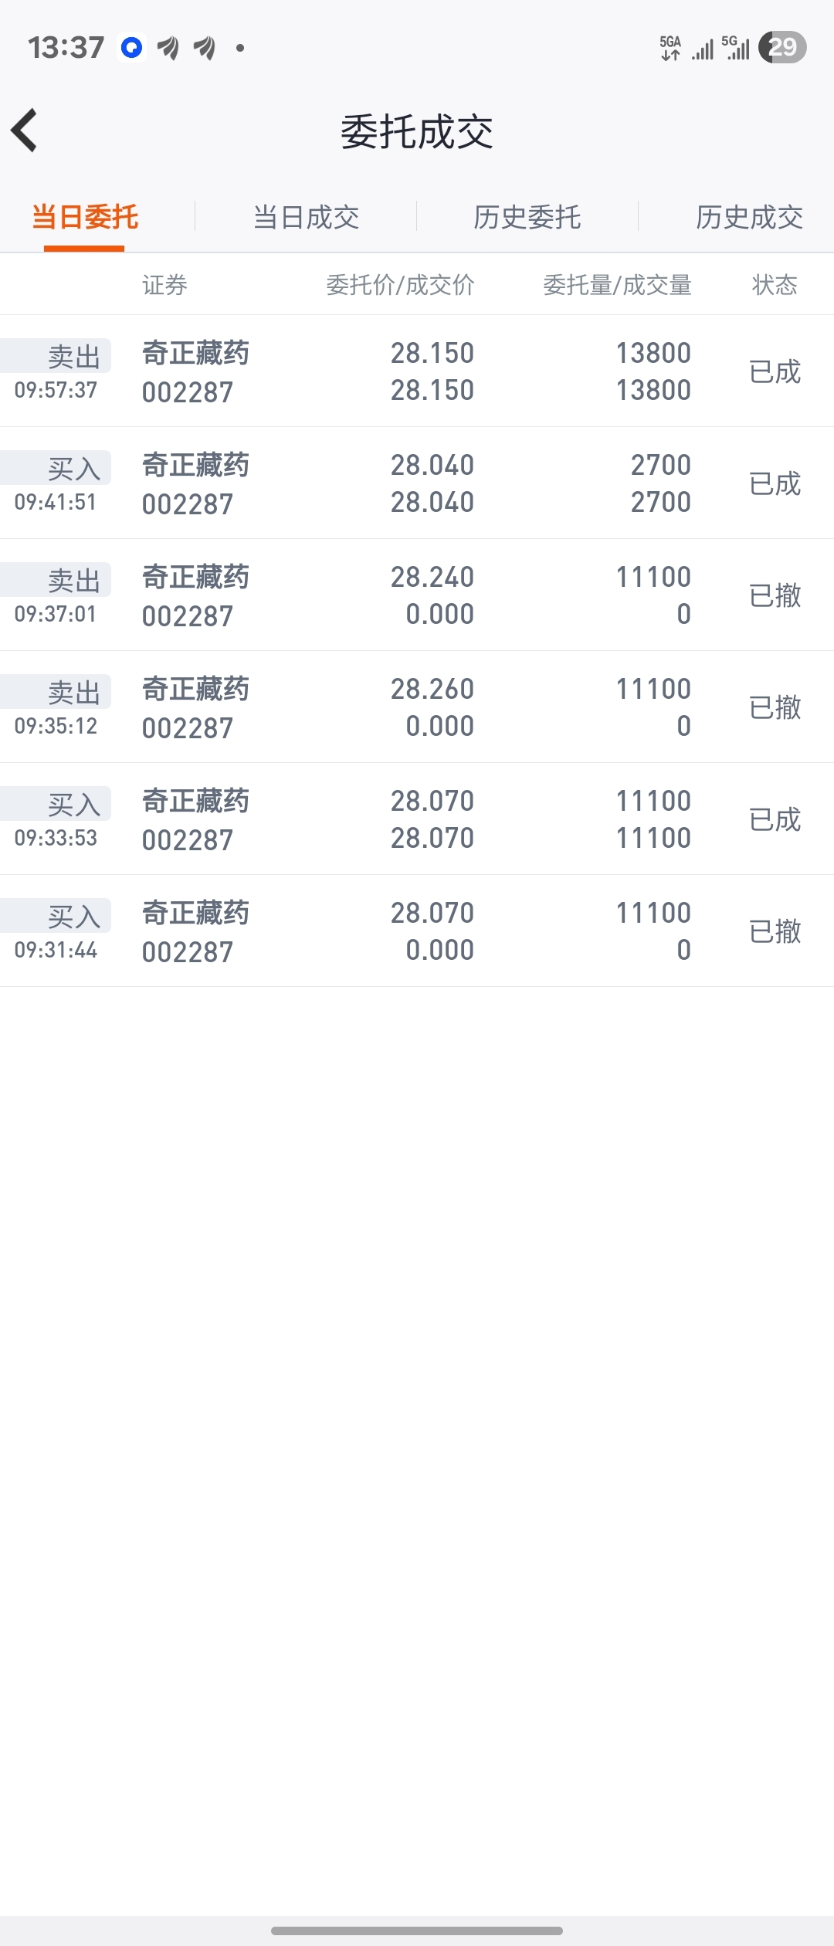Open the 历史委托 tab
Viewport: 834px width, 1946px height.
pos(527,217)
